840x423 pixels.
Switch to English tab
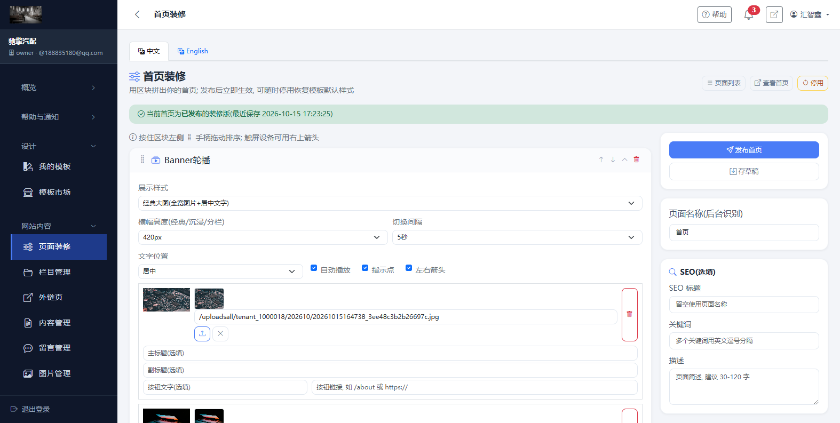(193, 51)
